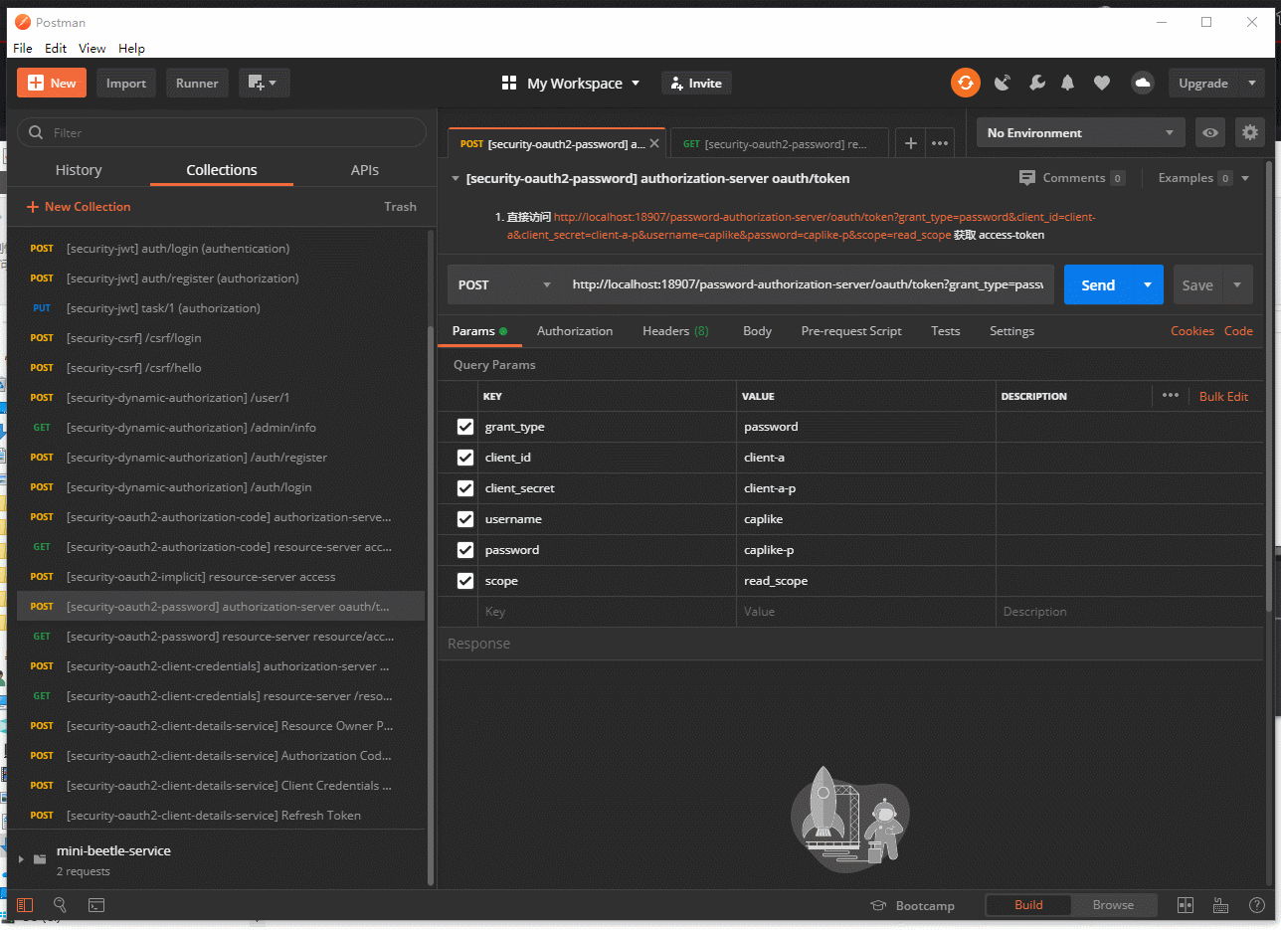Add a new request tab with plus

(910, 143)
